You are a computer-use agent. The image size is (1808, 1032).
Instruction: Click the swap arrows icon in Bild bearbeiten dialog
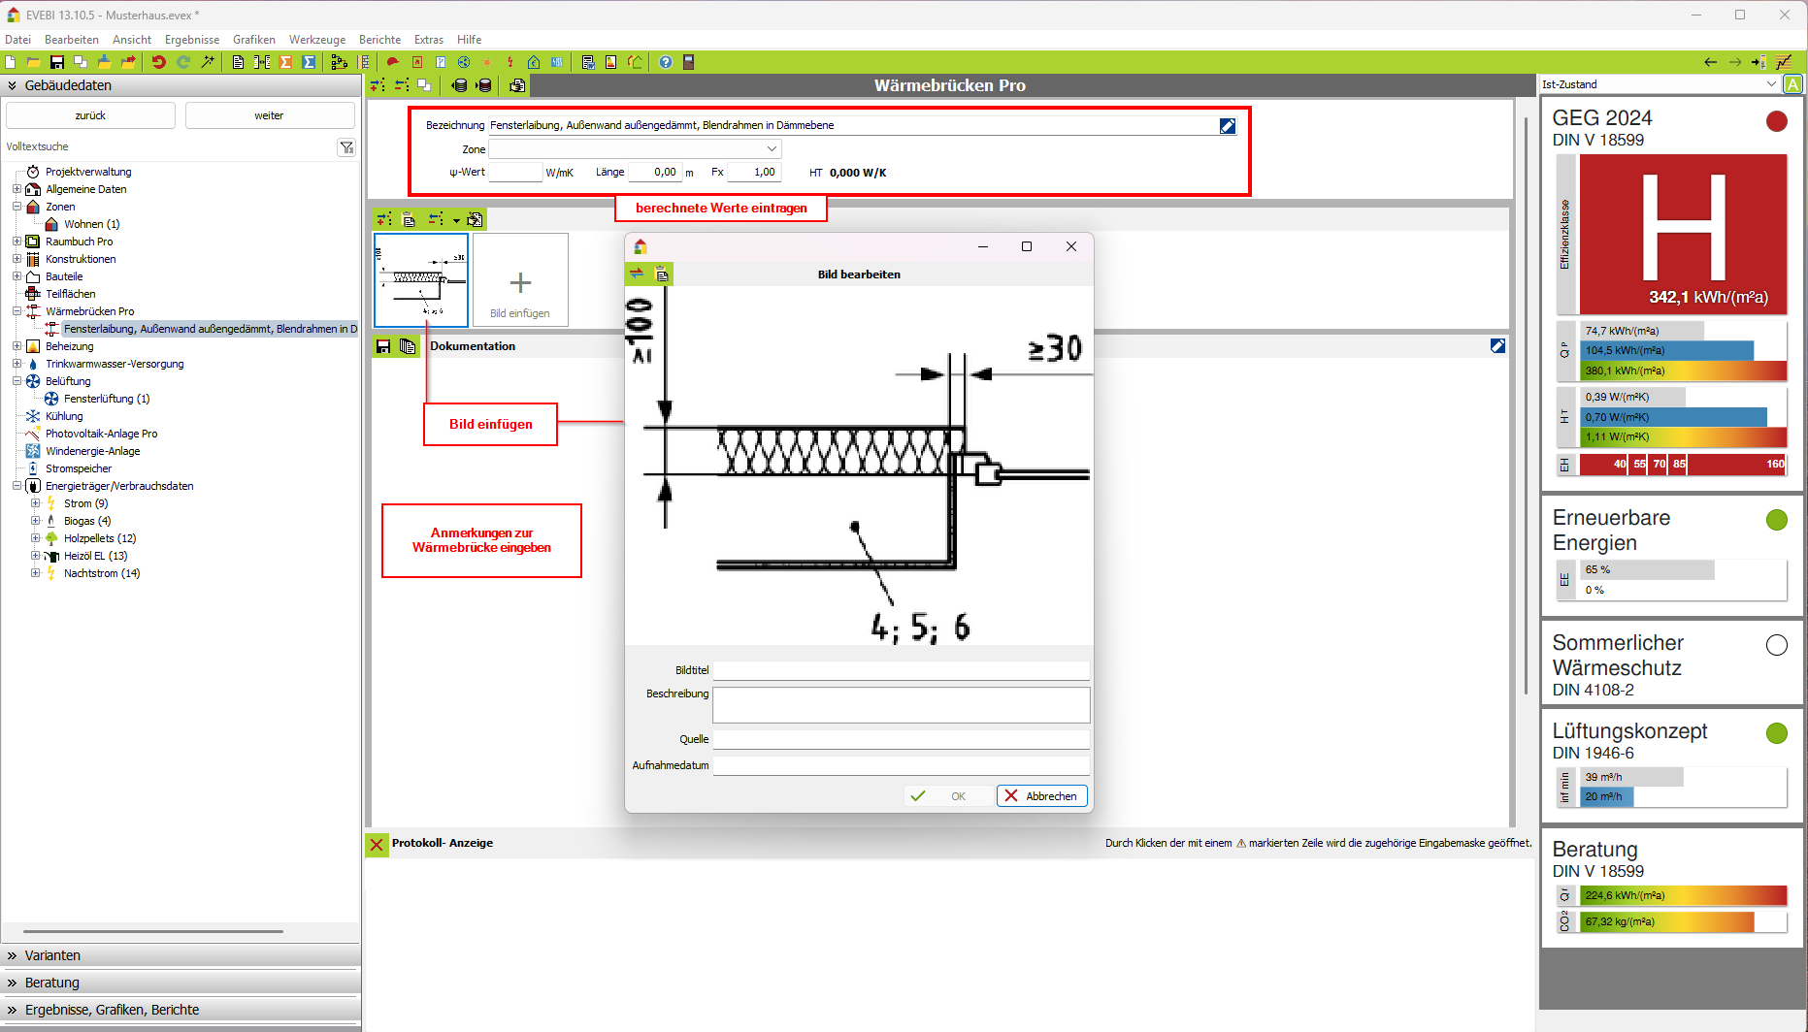[x=637, y=274]
